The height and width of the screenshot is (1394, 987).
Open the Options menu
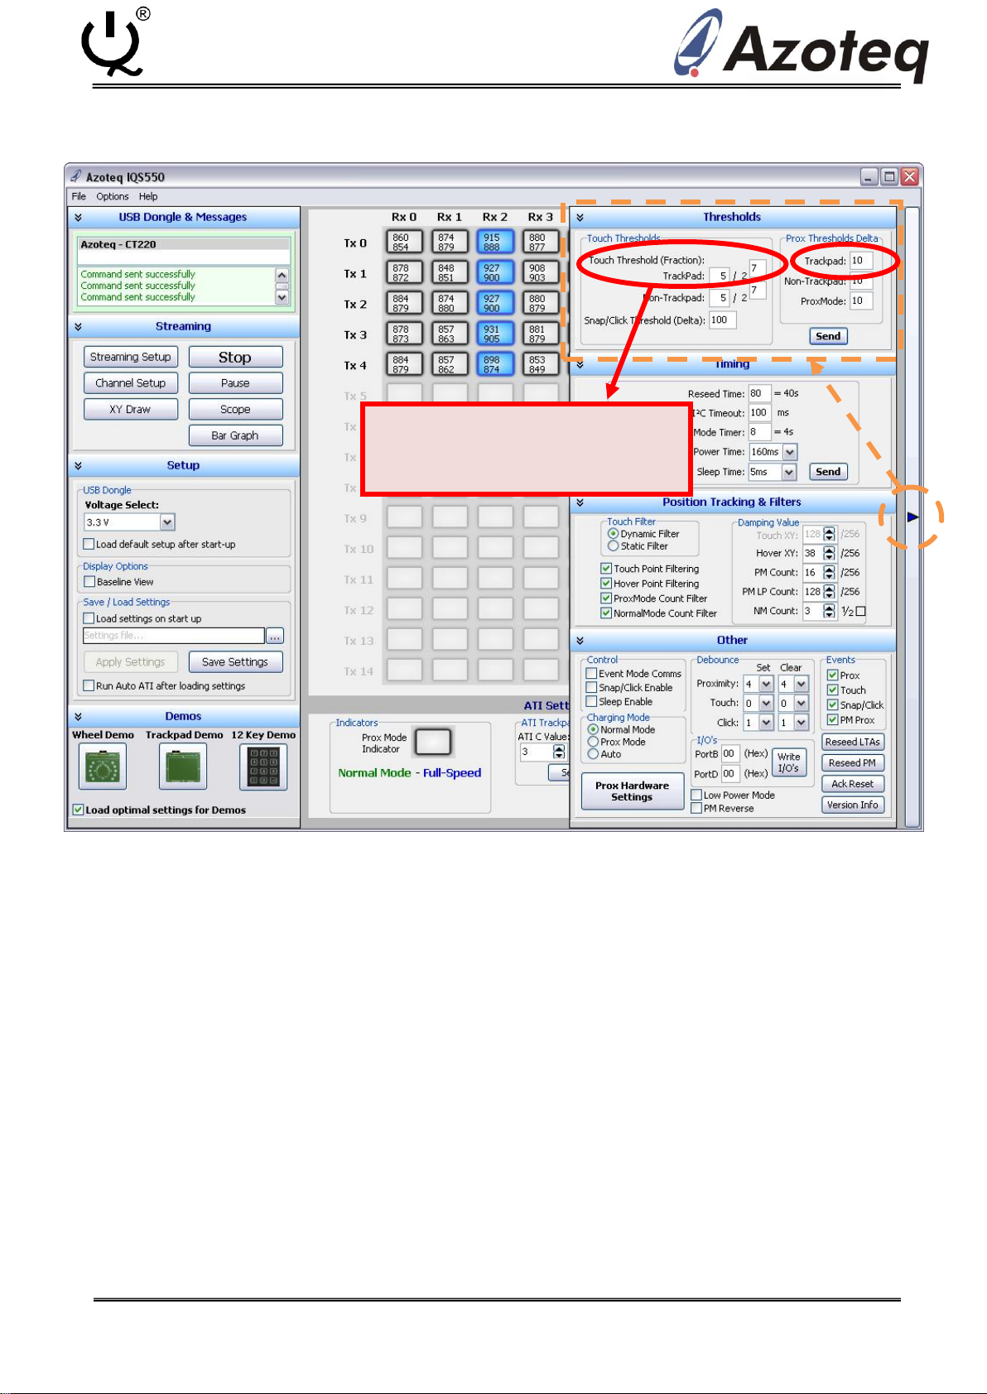point(113,196)
